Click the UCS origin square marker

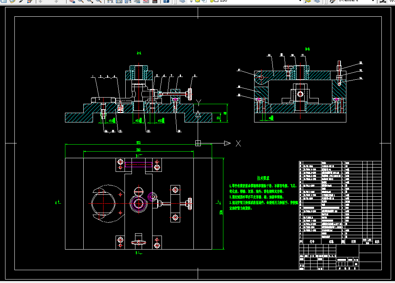tap(198, 143)
